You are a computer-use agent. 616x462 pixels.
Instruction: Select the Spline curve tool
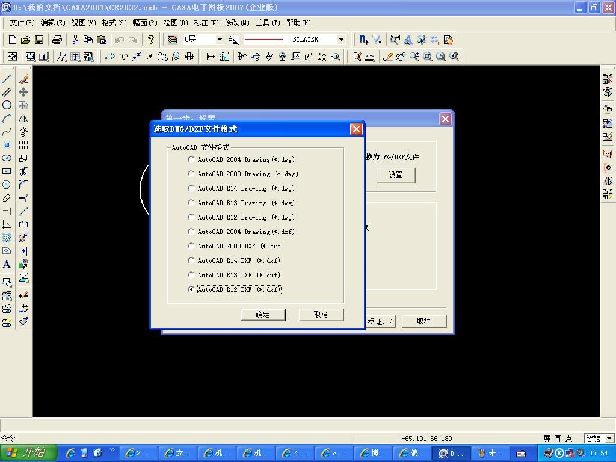click(7, 132)
